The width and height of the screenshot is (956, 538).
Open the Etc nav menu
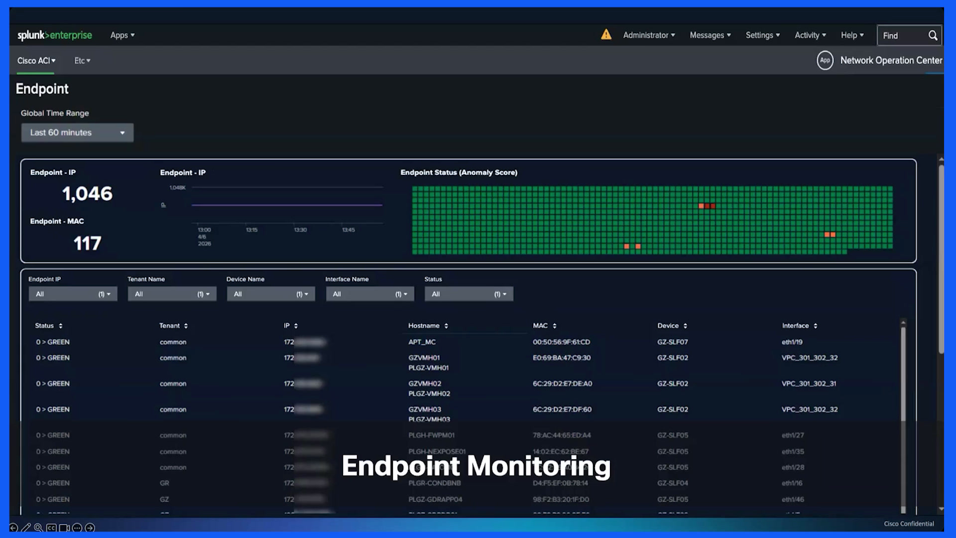[x=82, y=60]
